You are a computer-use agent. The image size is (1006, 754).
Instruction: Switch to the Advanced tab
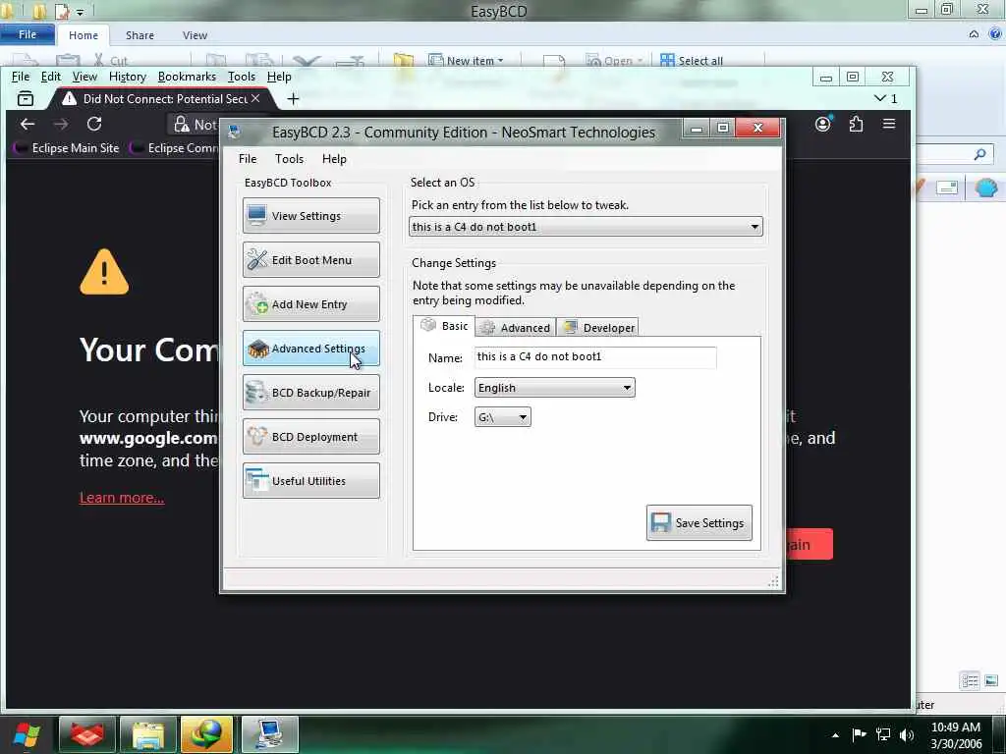[516, 328]
